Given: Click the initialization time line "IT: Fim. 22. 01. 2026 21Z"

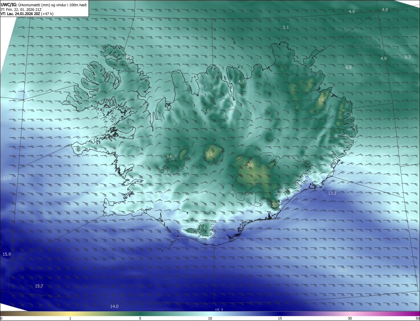Looking at the screenshot, I should click(x=21, y=10).
